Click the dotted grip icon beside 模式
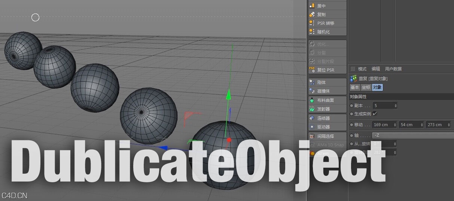Screen dimensions: 454x201 pos(353,68)
